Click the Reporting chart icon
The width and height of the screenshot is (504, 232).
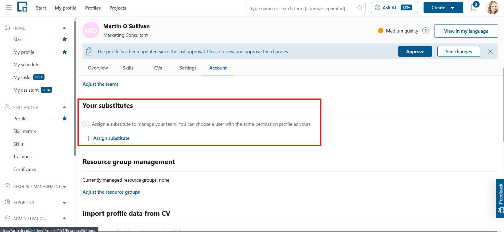click(7, 202)
